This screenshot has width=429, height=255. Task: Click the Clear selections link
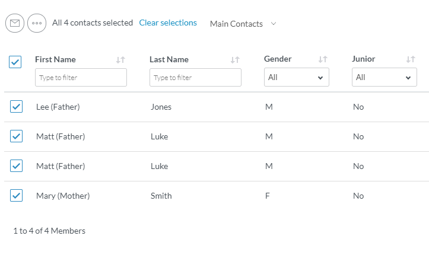click(168, 23)
